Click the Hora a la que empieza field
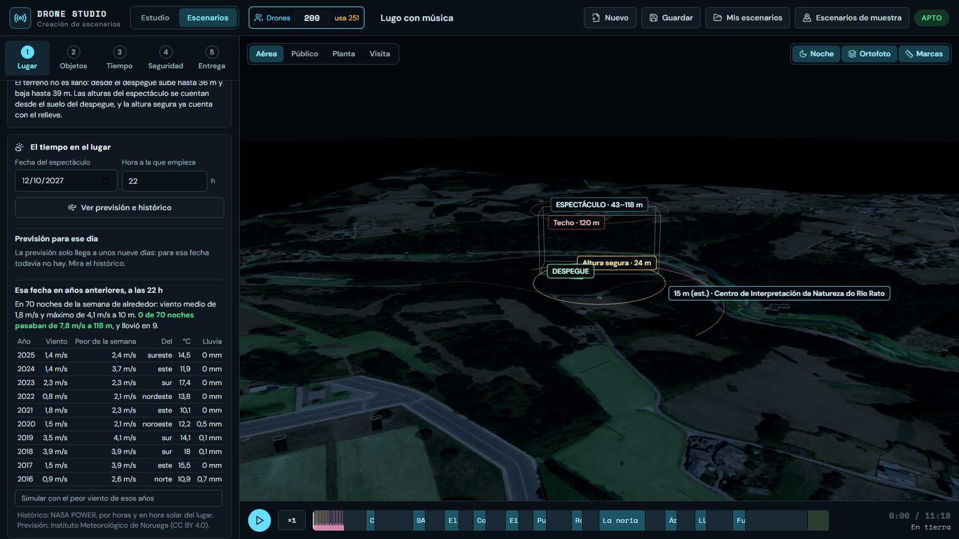 click(165, 181)
